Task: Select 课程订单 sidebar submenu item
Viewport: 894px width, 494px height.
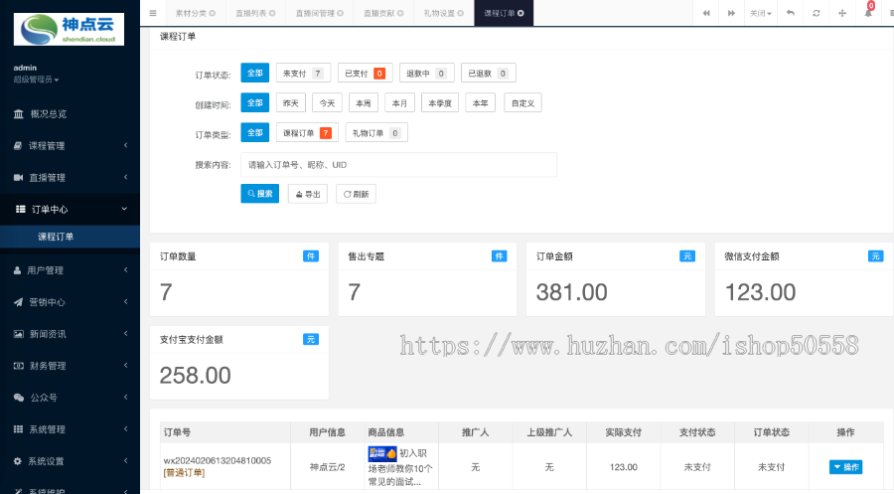Action: (70, 237)
